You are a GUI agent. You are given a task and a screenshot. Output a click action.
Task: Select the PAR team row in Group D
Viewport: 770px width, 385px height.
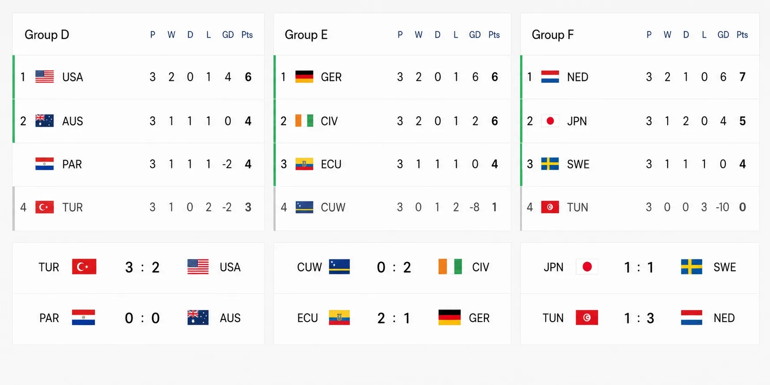coord(138,165)
